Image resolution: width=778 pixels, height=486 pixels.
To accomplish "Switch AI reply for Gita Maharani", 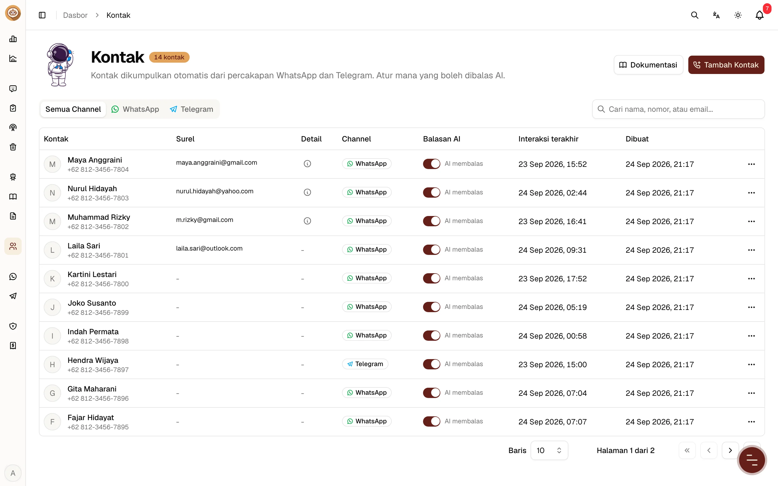I will pyautogui.click(x=431, y=393).
